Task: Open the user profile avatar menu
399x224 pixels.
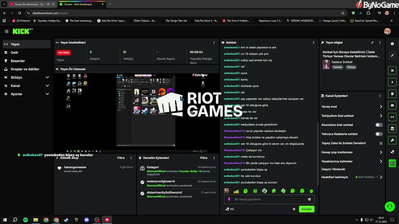Action: point(387,31)
